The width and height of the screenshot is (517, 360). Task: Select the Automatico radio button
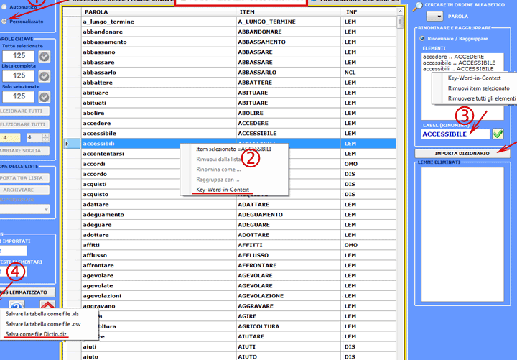(4, 6)
